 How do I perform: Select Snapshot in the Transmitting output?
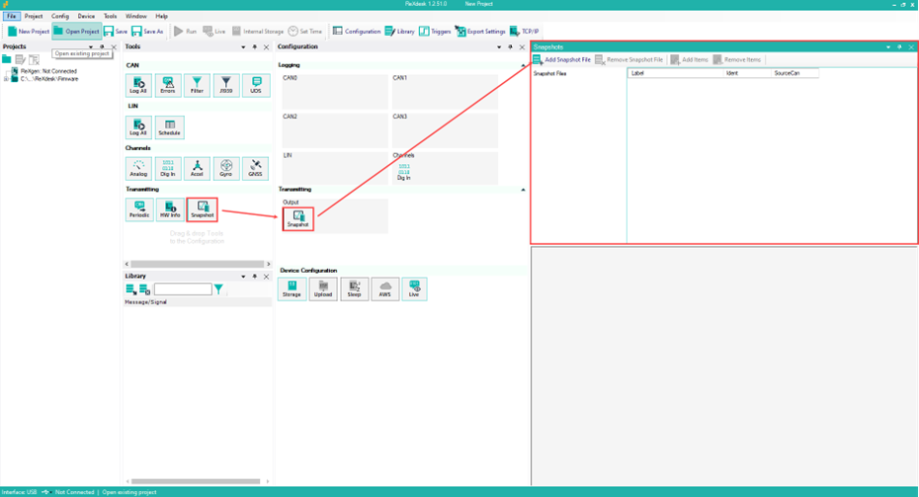297,219
